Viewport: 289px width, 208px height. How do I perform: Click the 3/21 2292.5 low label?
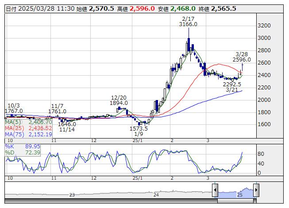[232, 87]
